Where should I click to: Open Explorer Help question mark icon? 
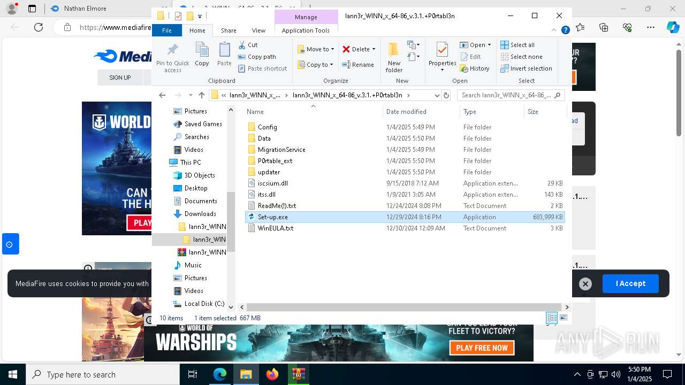tap(565, 30)
